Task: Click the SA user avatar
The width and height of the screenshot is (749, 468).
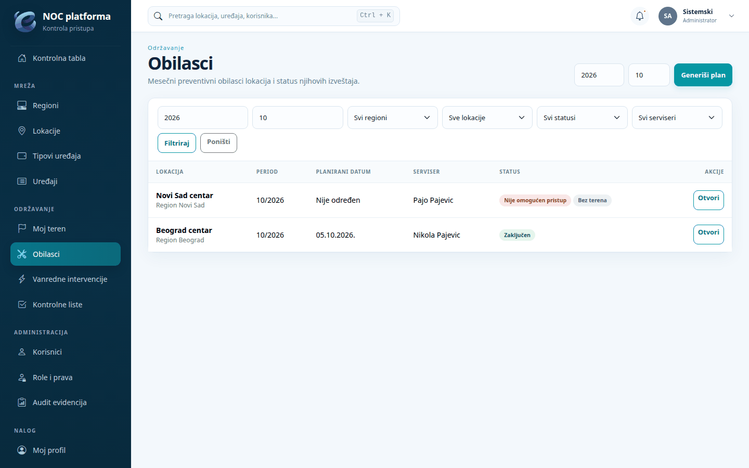Action: click(668, 16)
